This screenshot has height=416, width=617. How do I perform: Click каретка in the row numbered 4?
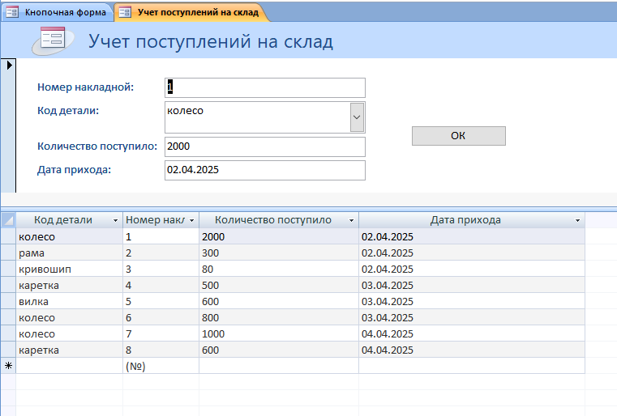point(69,285)
